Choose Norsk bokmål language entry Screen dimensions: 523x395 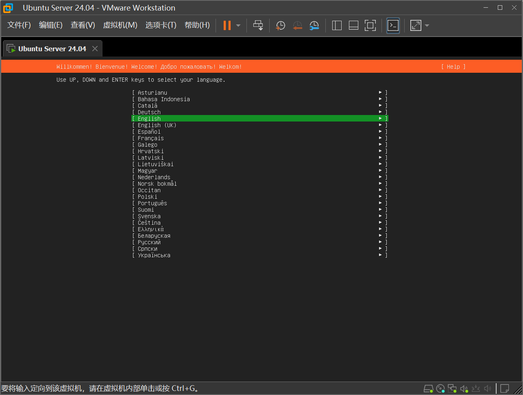click(260, 184)
